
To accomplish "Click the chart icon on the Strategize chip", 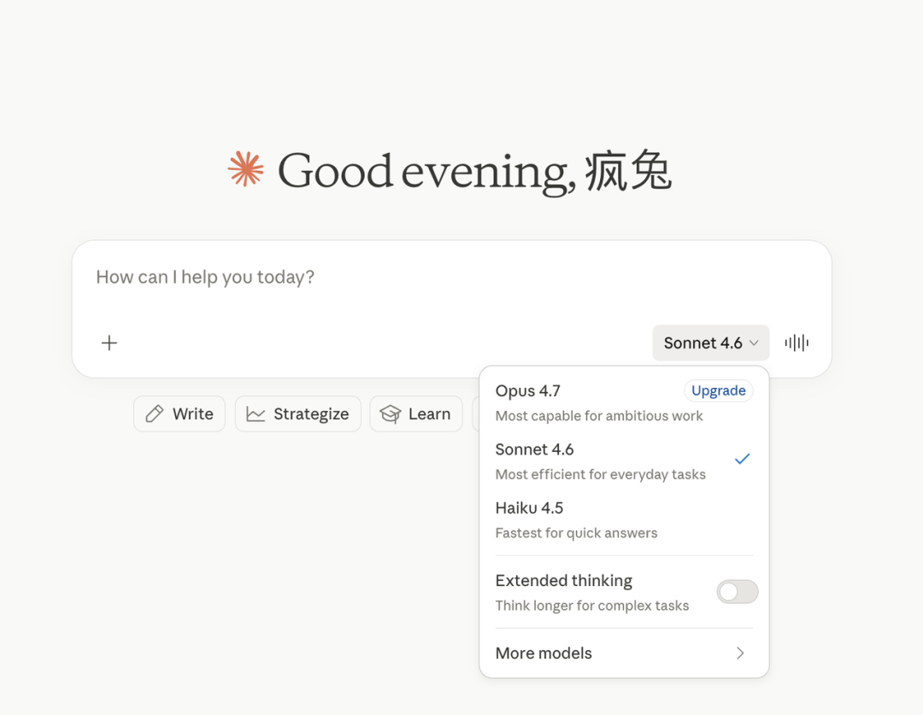I will point(256,414).
